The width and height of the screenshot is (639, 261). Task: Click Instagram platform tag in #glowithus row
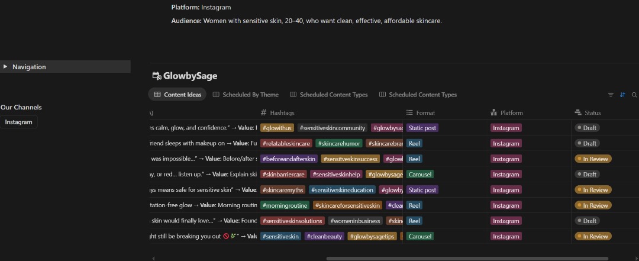point(506,128)
